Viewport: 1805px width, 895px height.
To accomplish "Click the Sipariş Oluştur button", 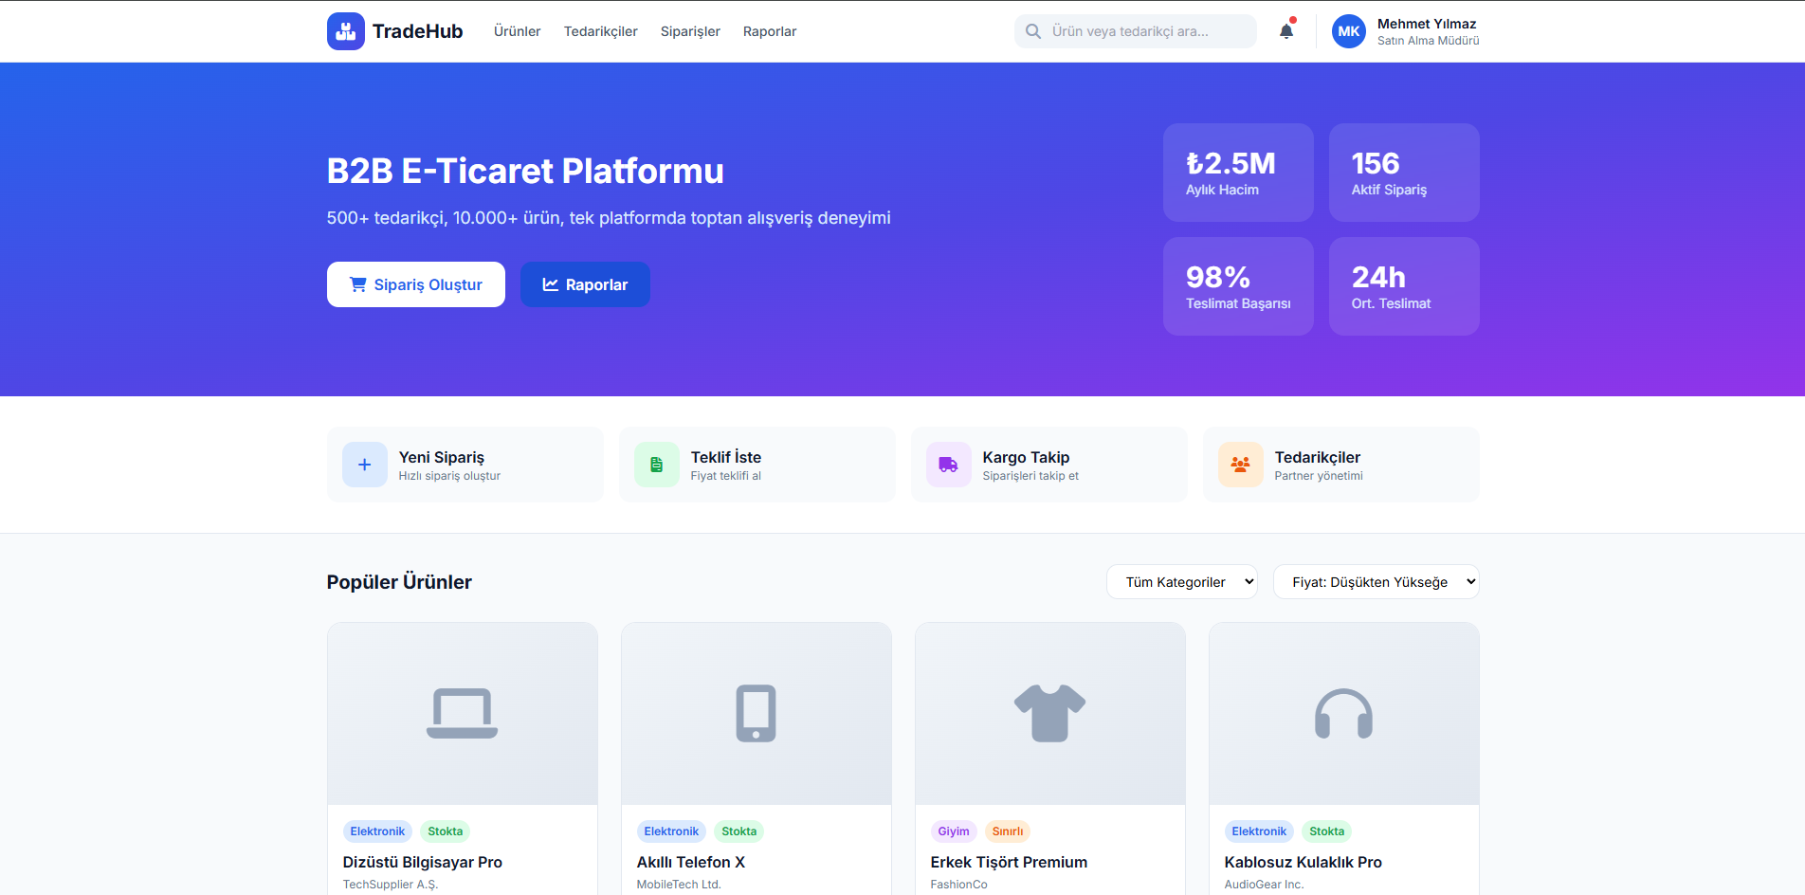I will pos(416,284).
